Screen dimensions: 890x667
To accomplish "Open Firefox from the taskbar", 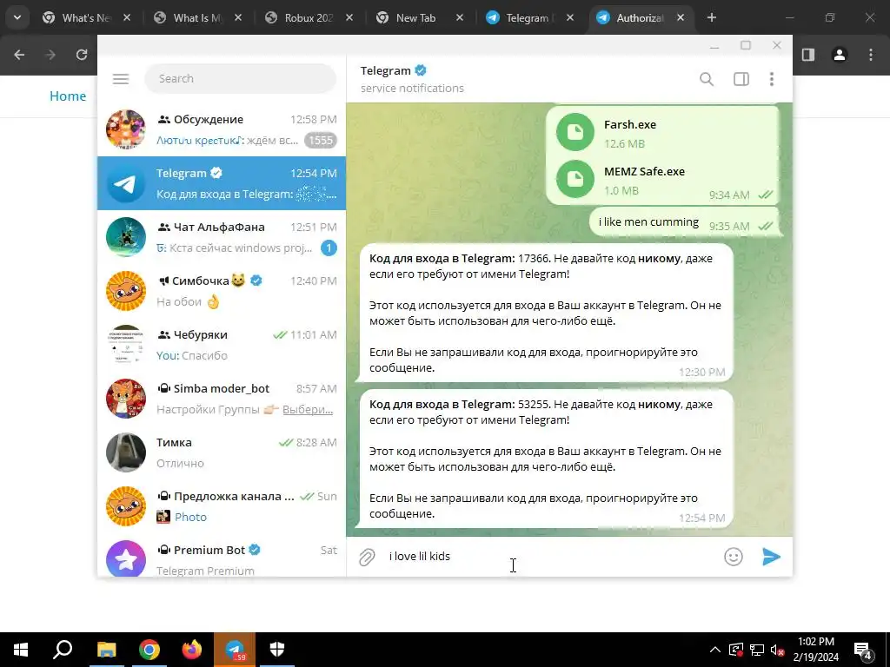I will point(192,650).
